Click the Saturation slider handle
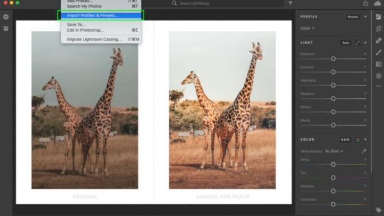384x216 pixels. (333, 204)
